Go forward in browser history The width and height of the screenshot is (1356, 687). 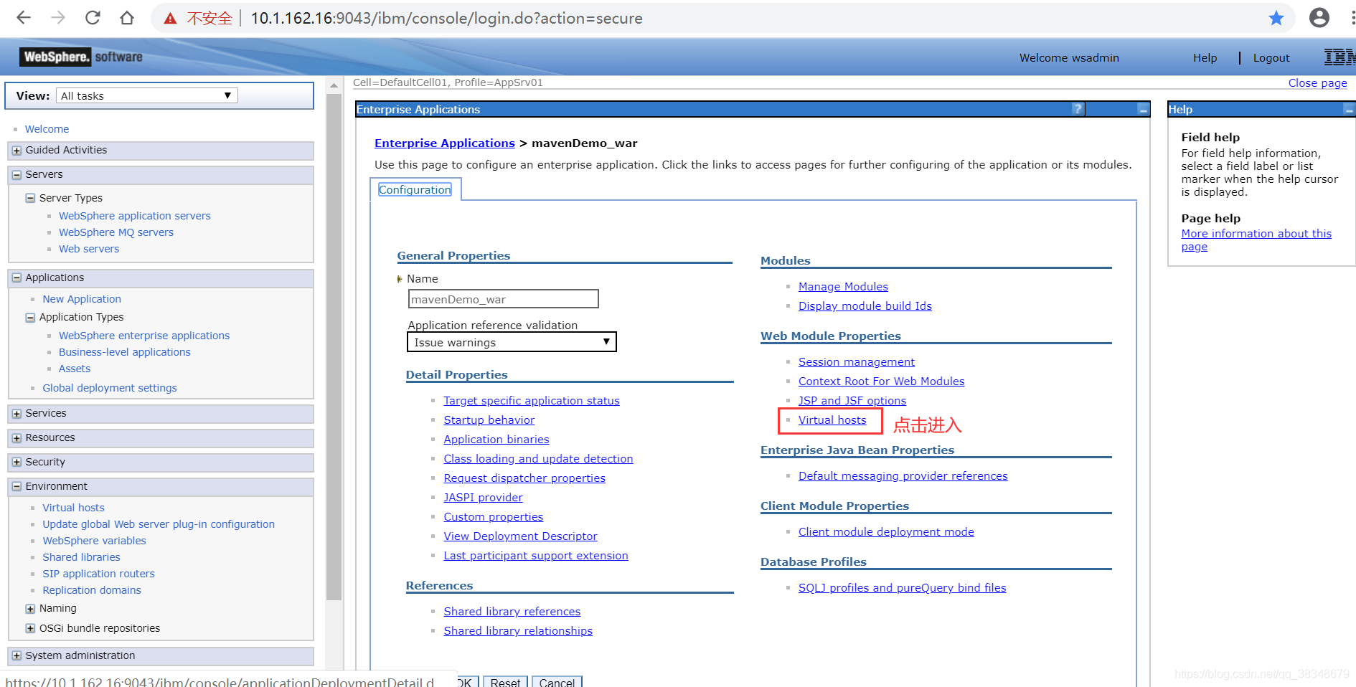click(x=58, y=18)
